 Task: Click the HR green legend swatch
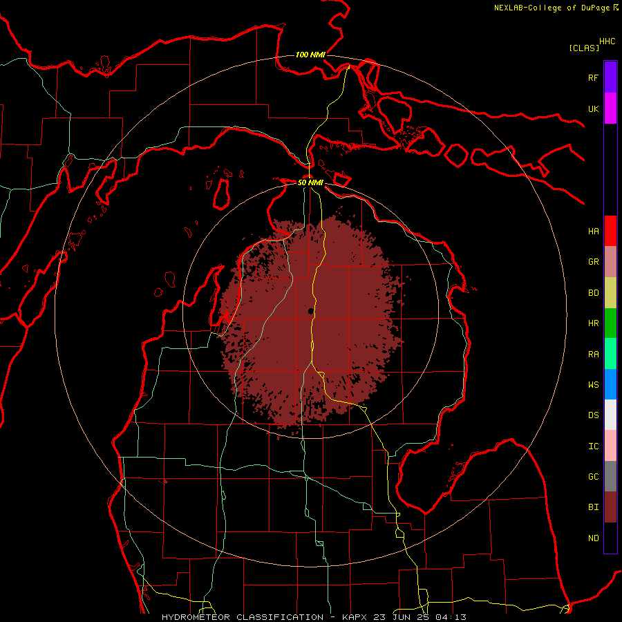pos(610,323)
